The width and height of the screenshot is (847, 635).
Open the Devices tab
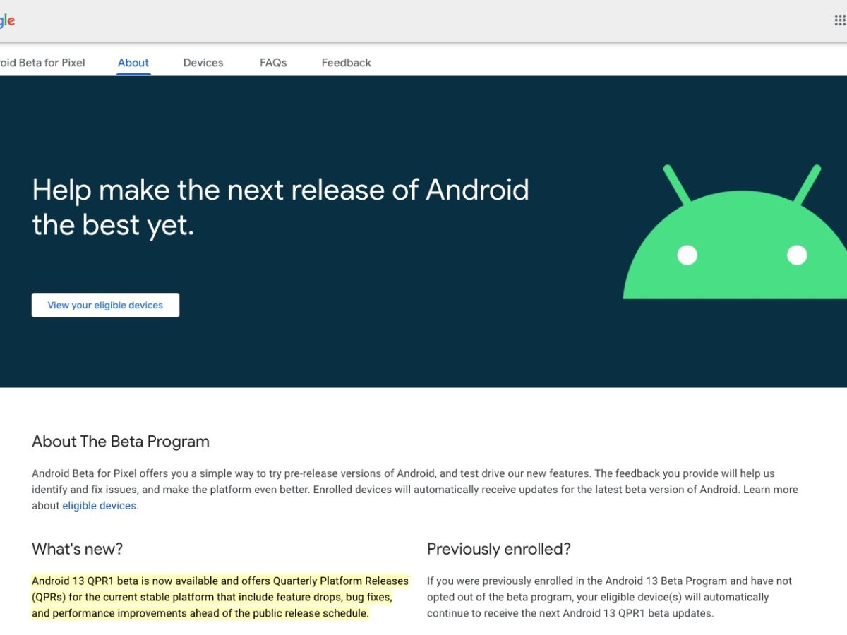[203, 63]
